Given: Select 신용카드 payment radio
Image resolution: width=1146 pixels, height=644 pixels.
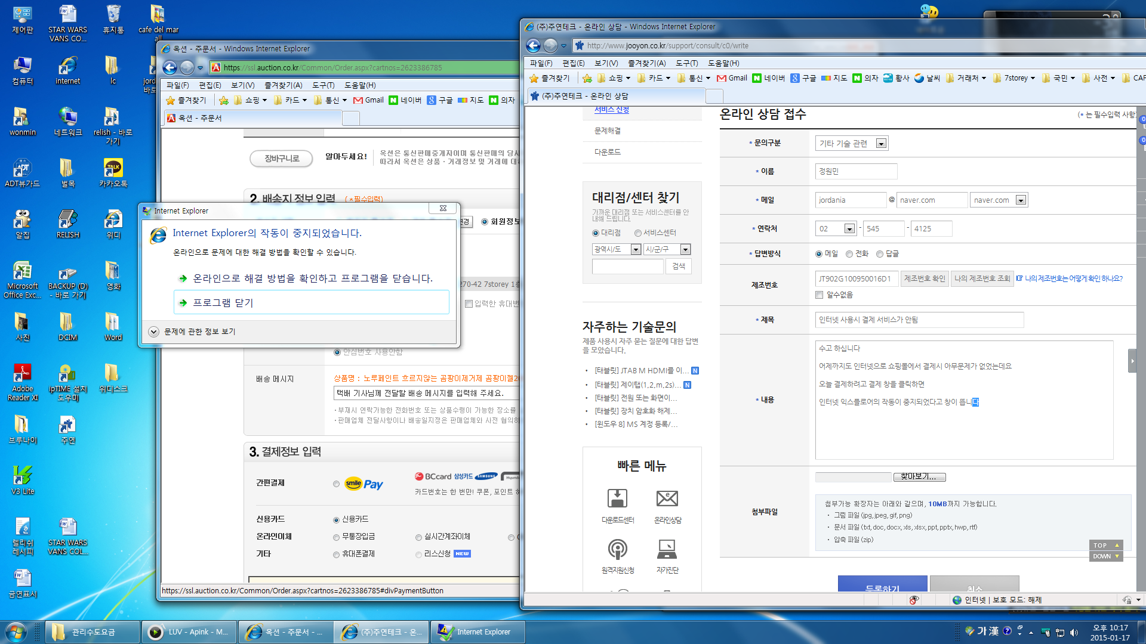Looking at the screenshot, I should 336,520.
